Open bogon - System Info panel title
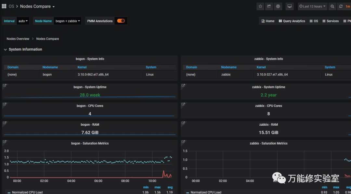 pos(90,59)
